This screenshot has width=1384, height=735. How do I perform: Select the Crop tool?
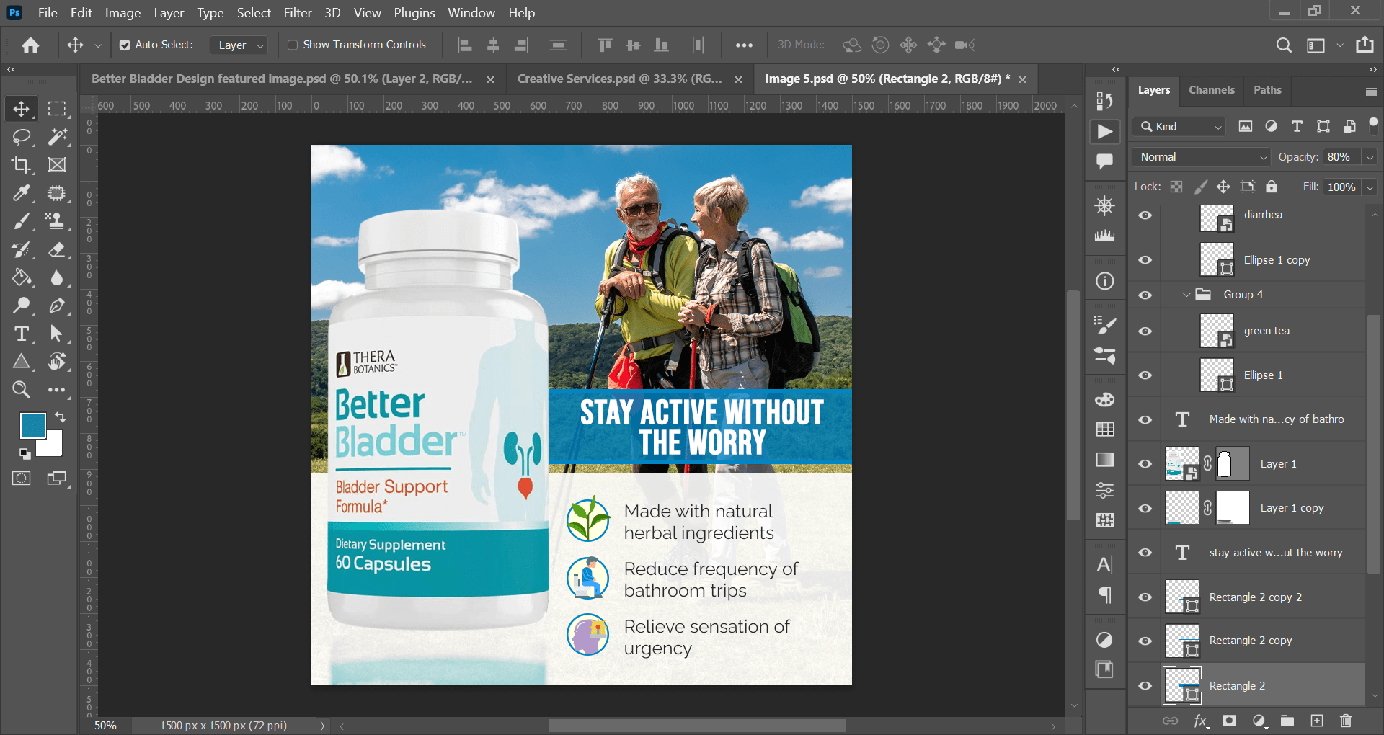(x=22, y=165)
